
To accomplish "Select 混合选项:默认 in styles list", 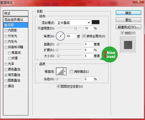I will click(x=16, y=20).
